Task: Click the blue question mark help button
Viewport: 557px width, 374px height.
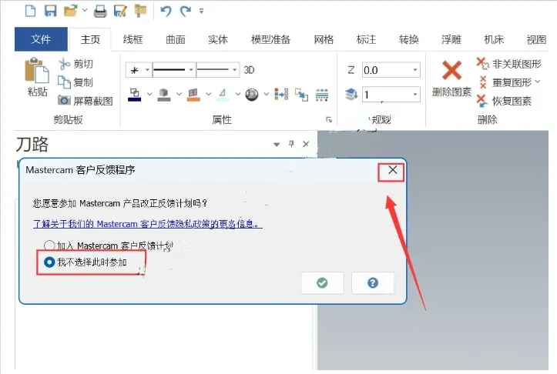Action: (x=373, y=282)
